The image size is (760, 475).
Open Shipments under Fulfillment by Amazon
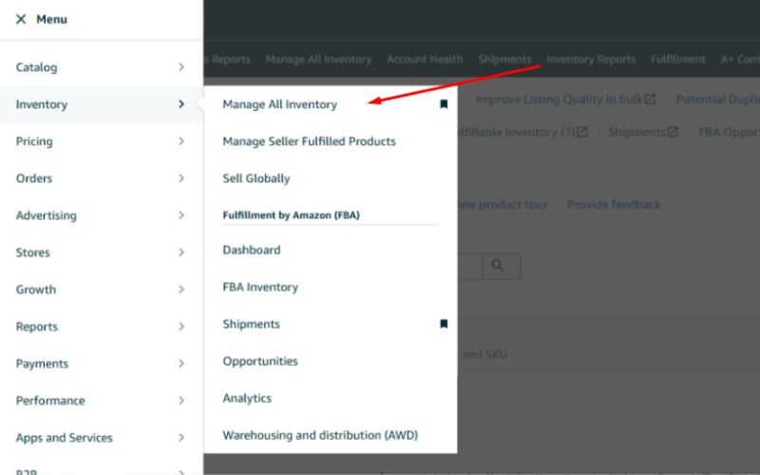(251, 324)
